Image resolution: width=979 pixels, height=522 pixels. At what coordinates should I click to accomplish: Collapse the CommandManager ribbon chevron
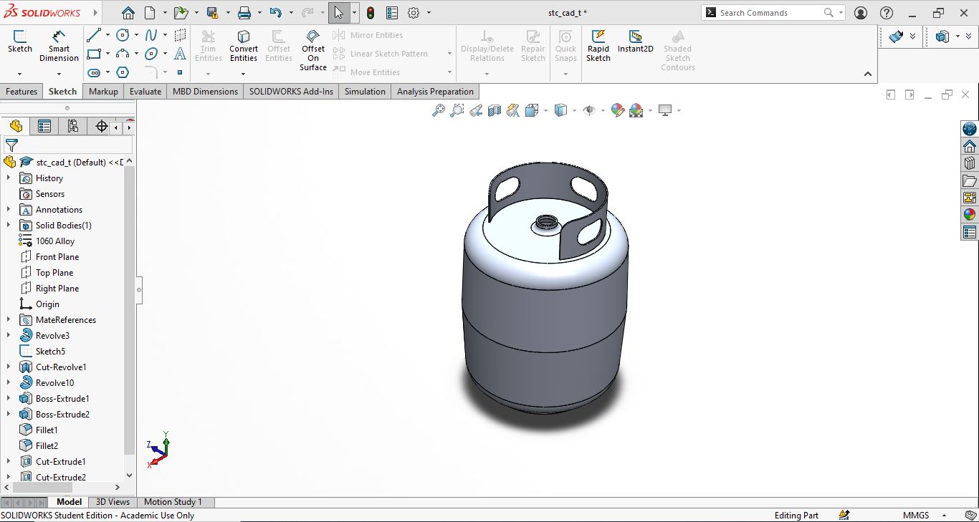(867, 74)
